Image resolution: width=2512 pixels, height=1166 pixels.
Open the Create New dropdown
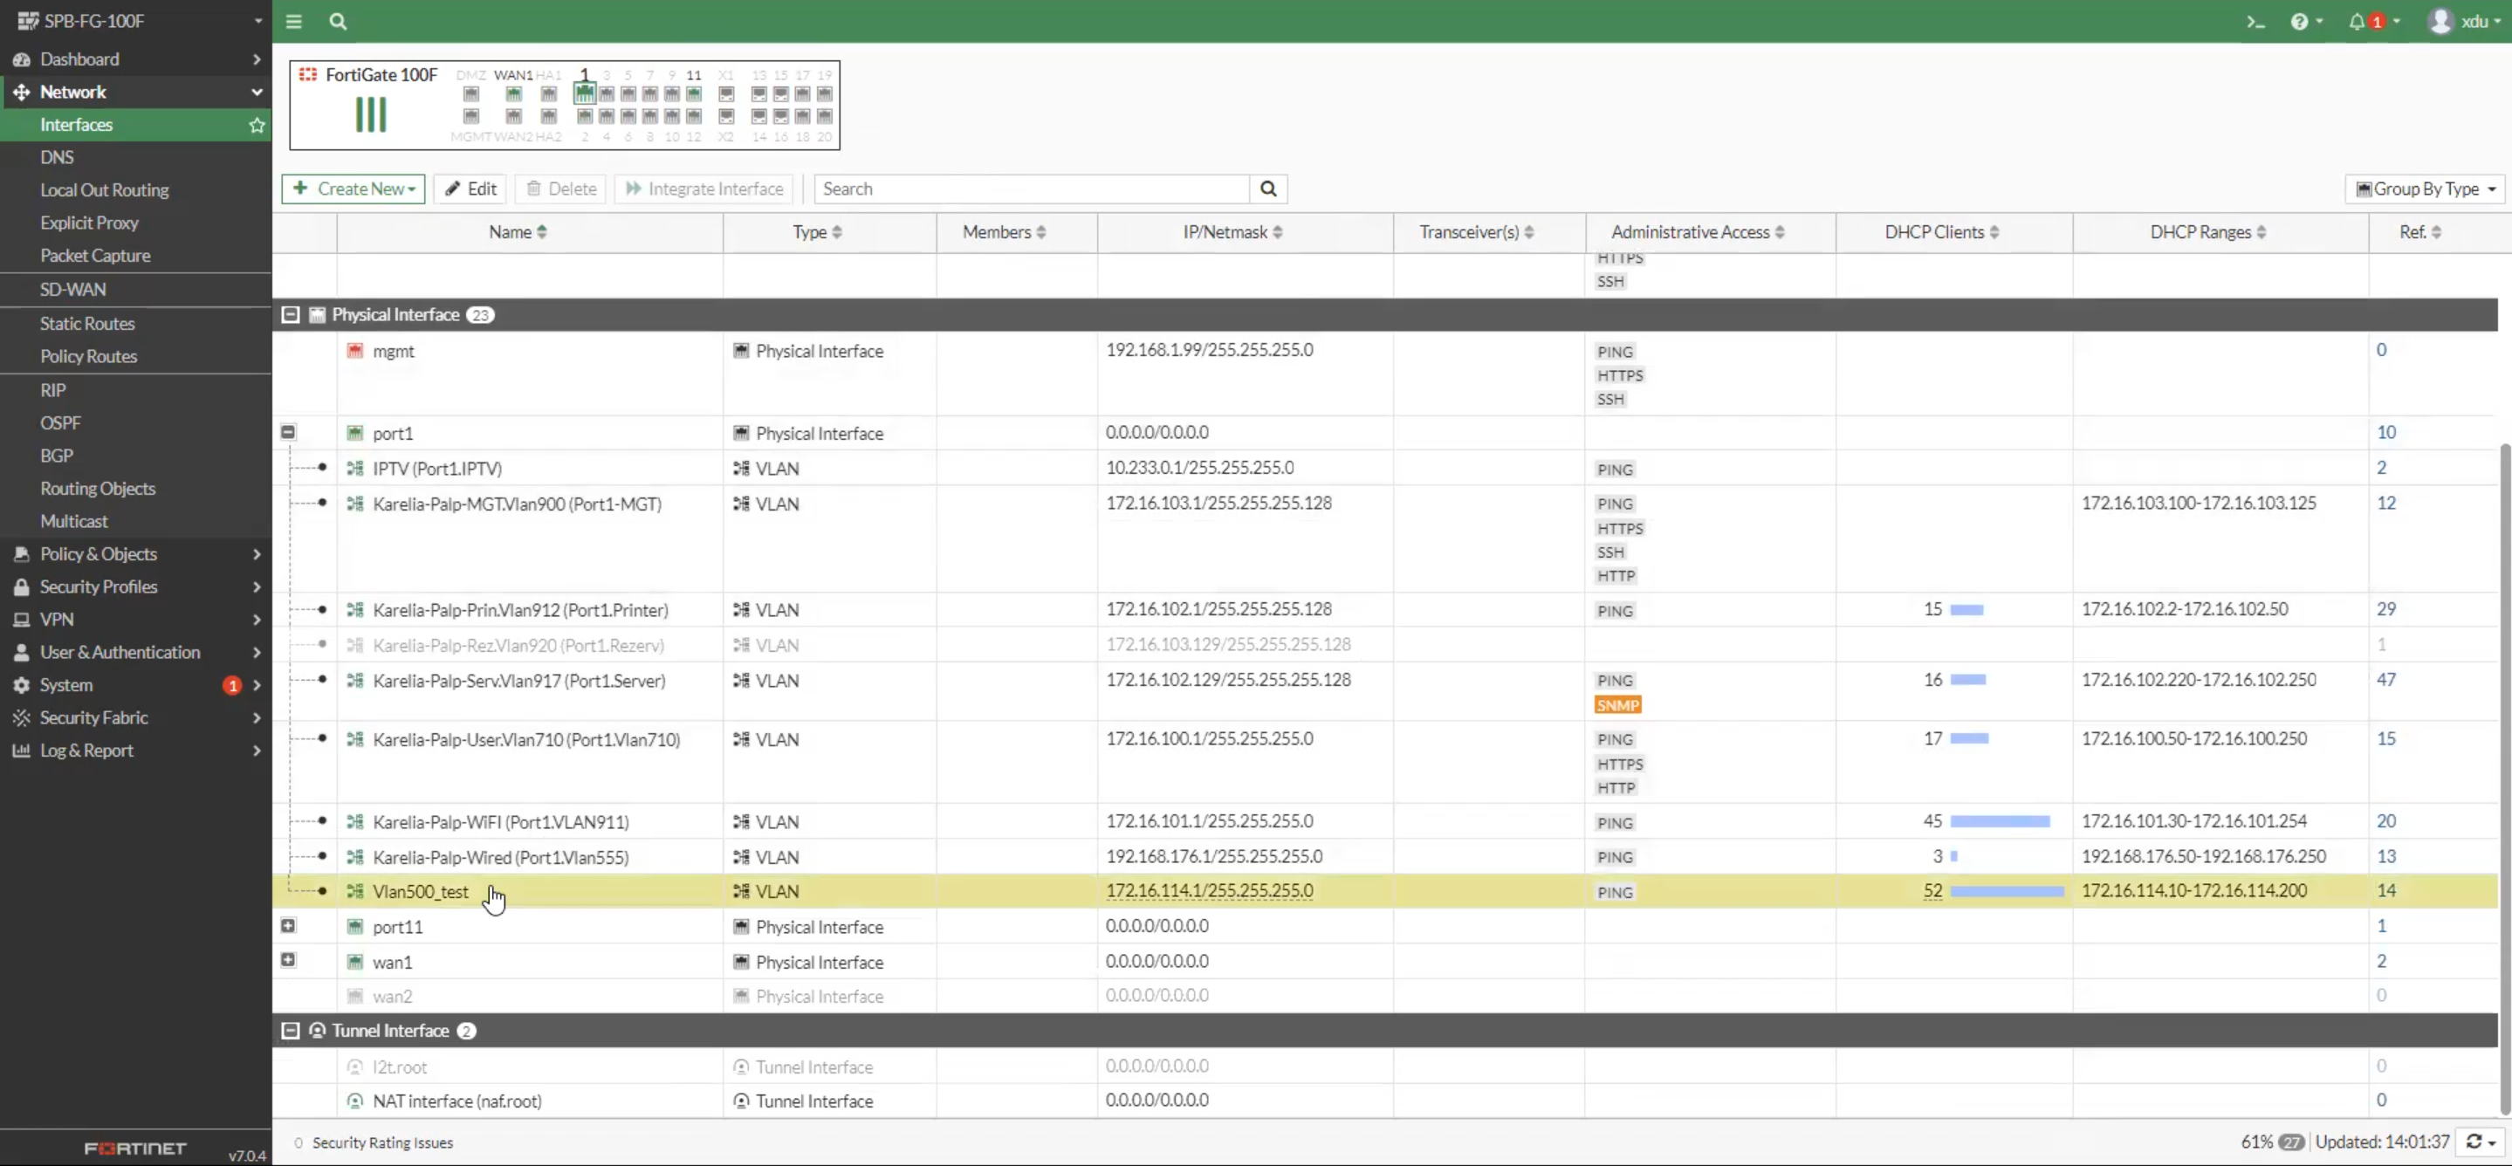pyautogui.click(x=353, y=189)
